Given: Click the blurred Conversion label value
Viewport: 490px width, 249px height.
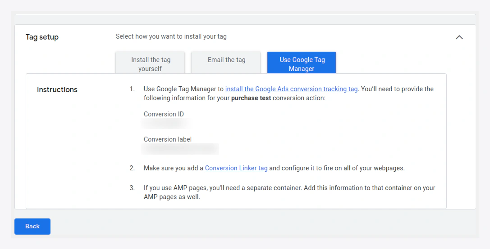Looking at the screenshot, I should [x=180, y=149].
